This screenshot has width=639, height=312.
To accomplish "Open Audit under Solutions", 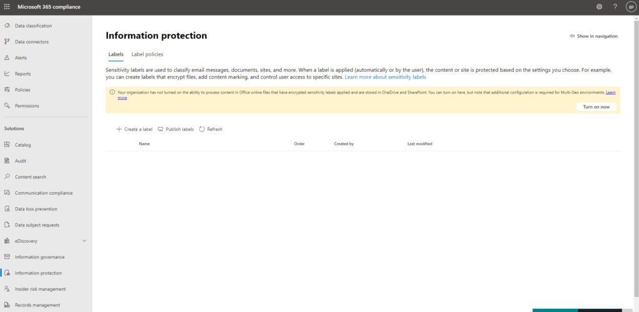I will [21, 161].
